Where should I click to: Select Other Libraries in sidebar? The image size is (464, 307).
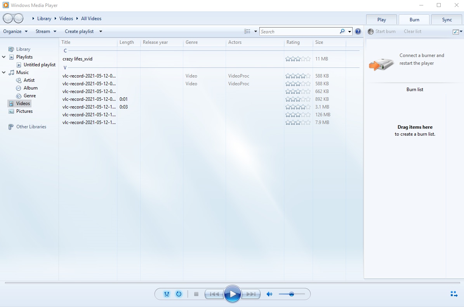coord(31,127)
